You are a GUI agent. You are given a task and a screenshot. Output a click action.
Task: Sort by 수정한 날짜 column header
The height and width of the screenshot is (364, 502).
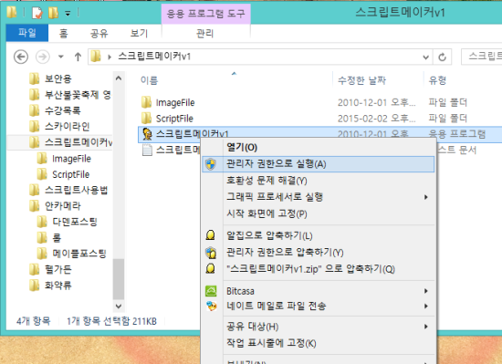(362, 80)
